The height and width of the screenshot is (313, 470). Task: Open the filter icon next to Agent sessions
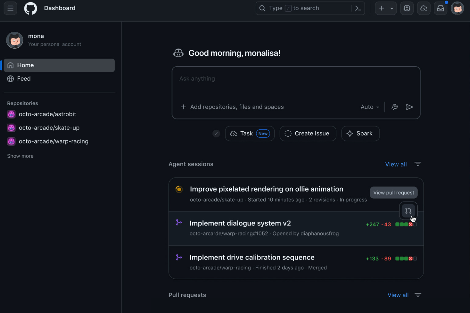pos(418,164)
